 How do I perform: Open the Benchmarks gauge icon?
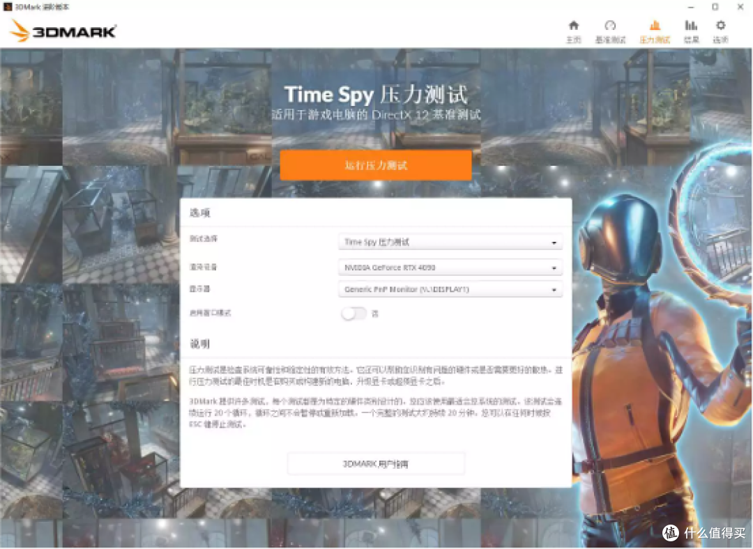coord(610,26)
